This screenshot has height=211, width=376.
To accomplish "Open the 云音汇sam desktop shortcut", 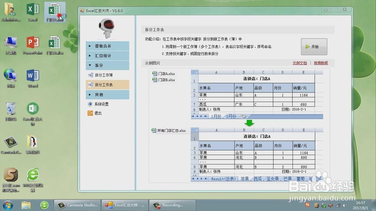I will click(x=11, y=180).
